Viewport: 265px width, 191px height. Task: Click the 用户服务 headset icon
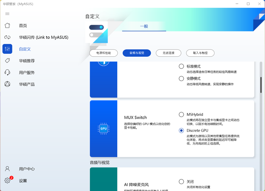(x=7, y=72)
